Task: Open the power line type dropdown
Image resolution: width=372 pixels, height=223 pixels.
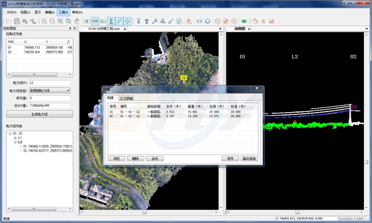Action: (50, 91)
